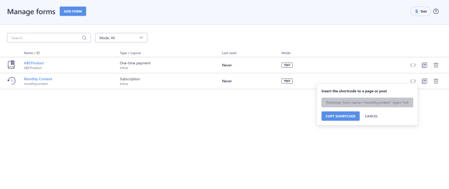This screenshot has width=449, height=189.
Task: Open the help question mark icon
Action: [436, 11]
